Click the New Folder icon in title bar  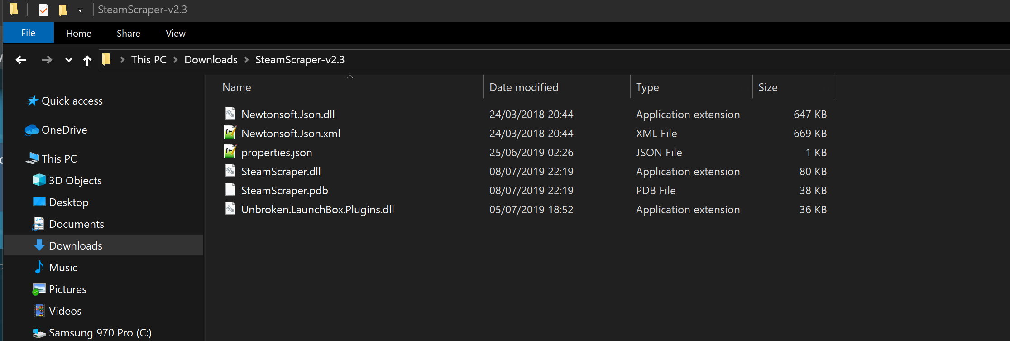[62, 10]
